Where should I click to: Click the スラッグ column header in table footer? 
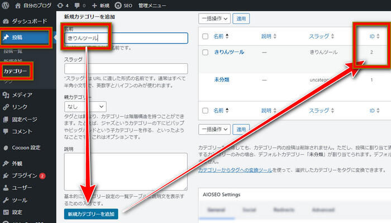(319, 111)
